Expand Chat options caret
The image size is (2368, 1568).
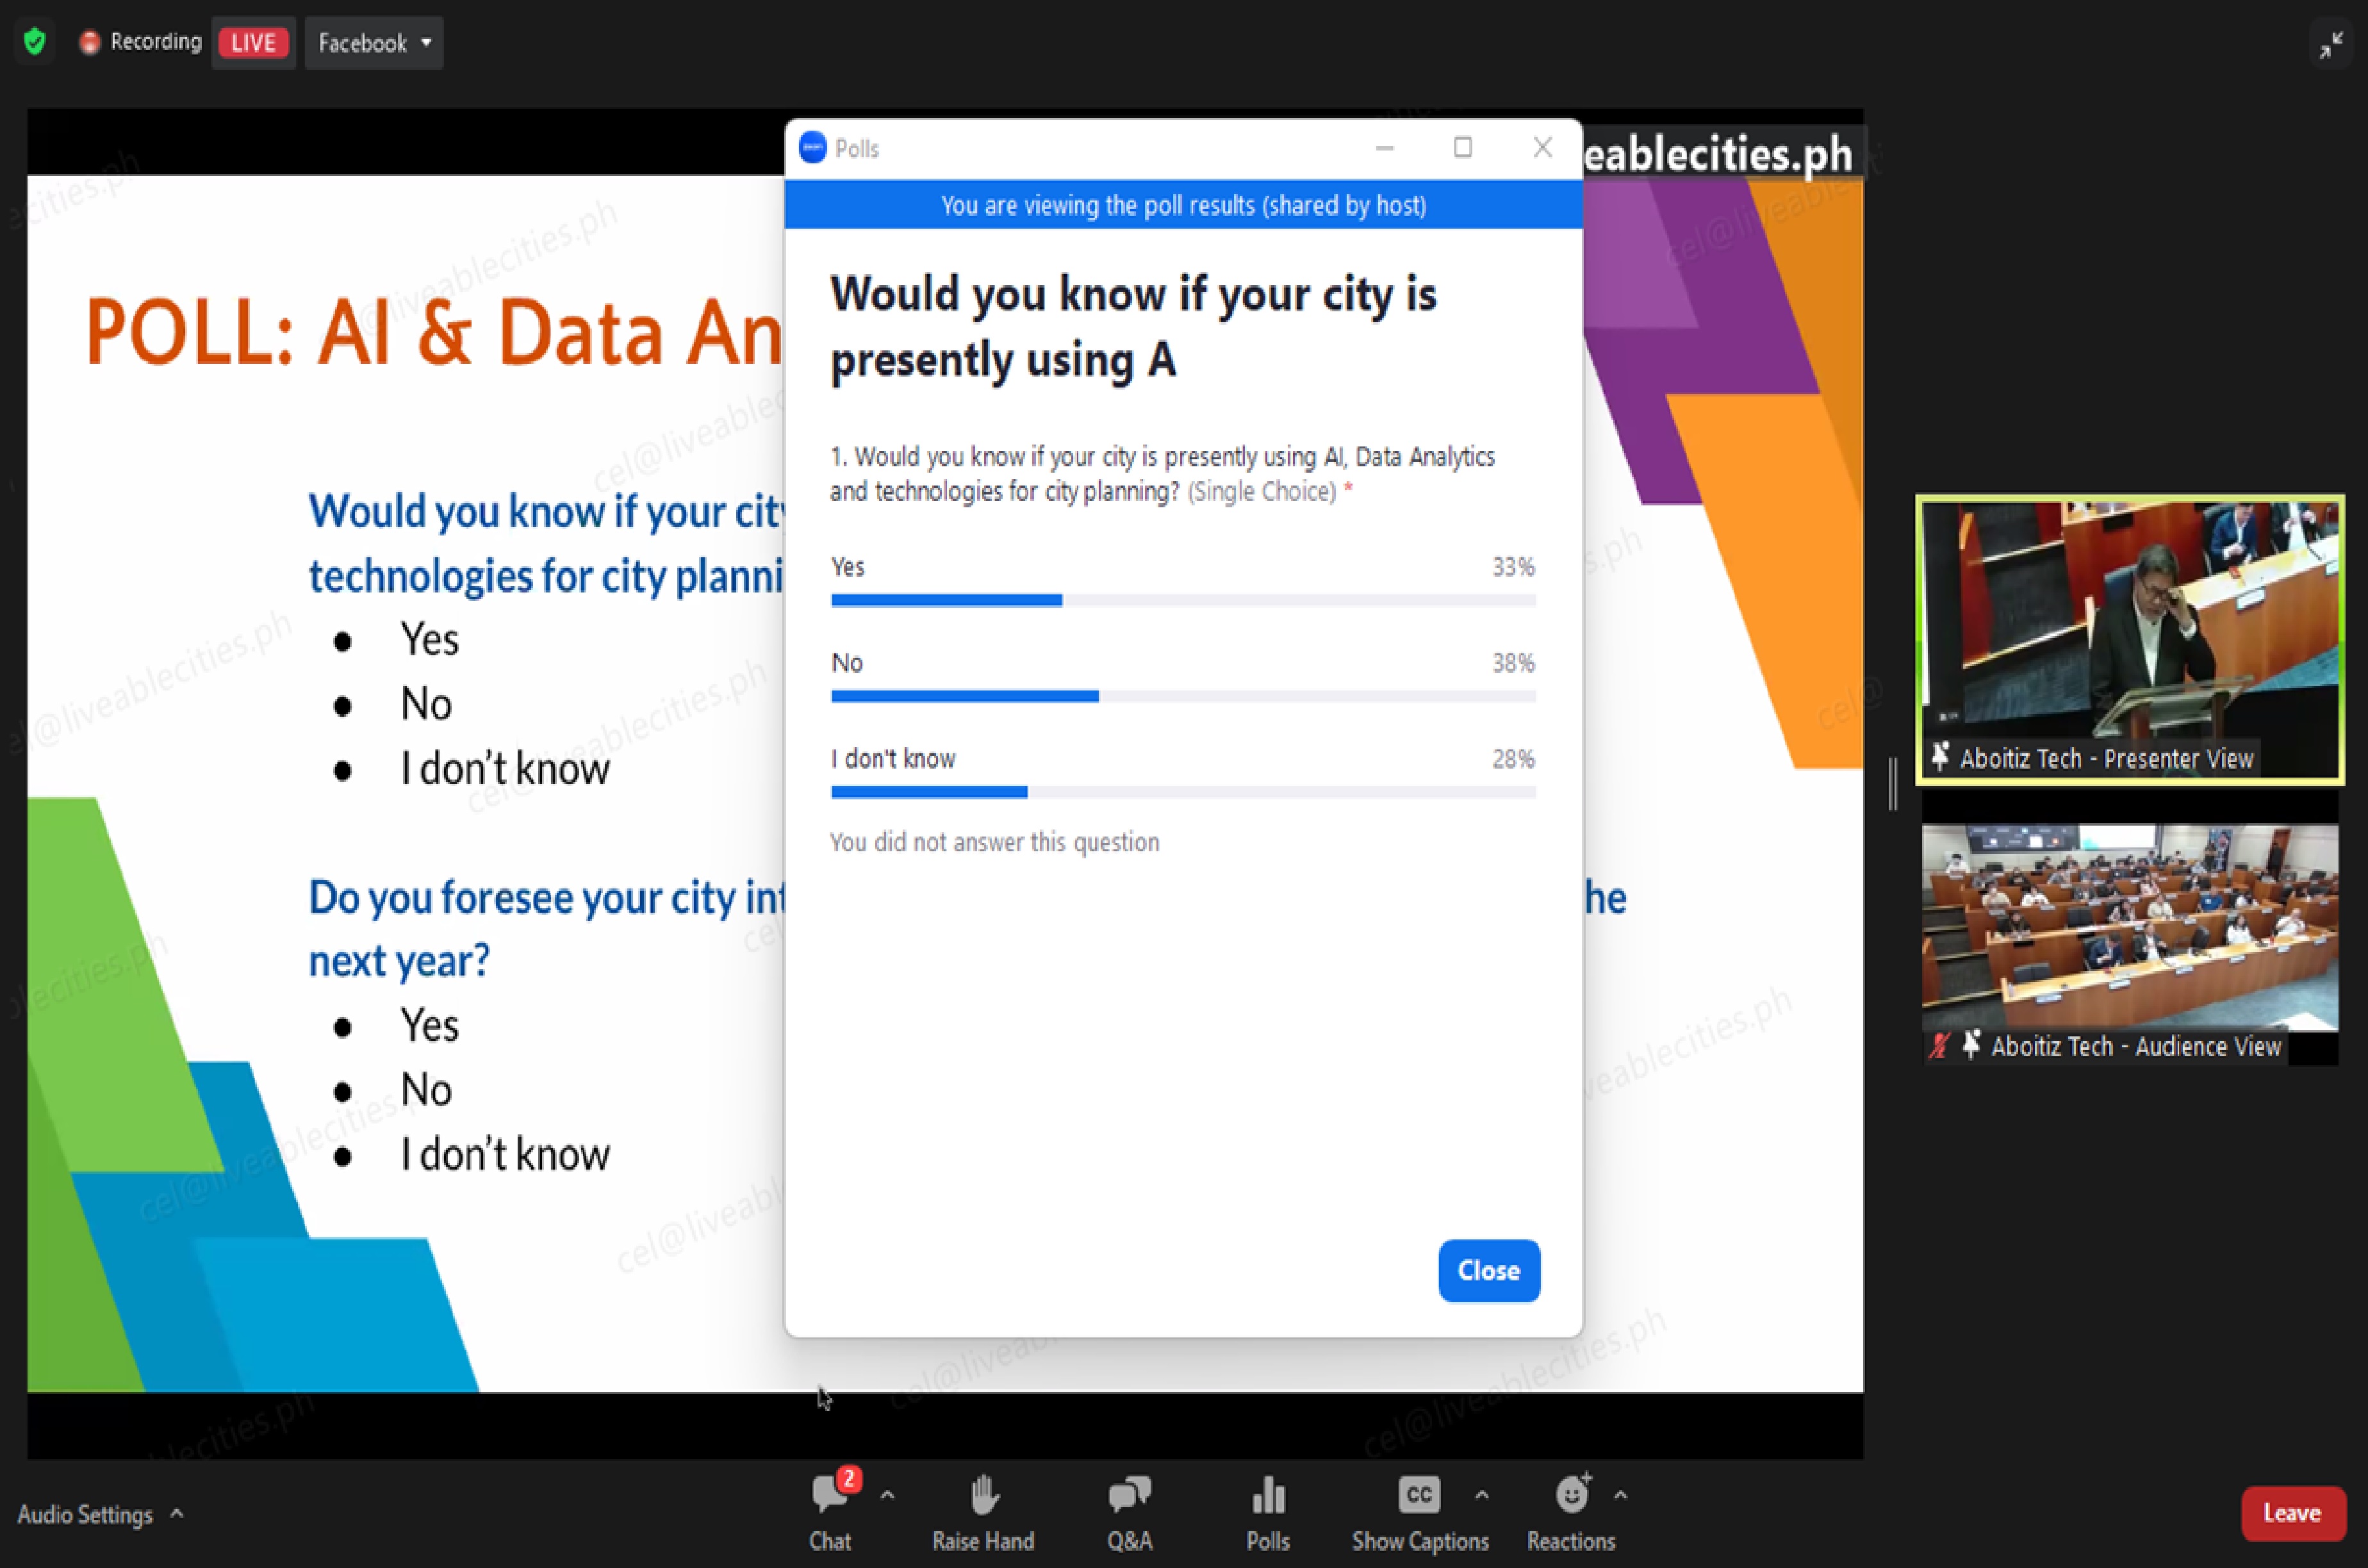click(x=887, y=1496)
